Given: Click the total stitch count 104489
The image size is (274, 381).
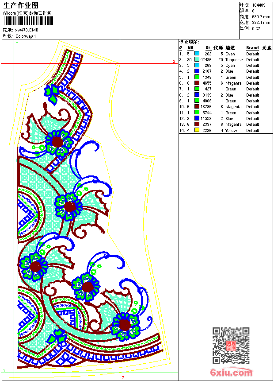Looking at the screenshot, I should (x=259, y=5).
